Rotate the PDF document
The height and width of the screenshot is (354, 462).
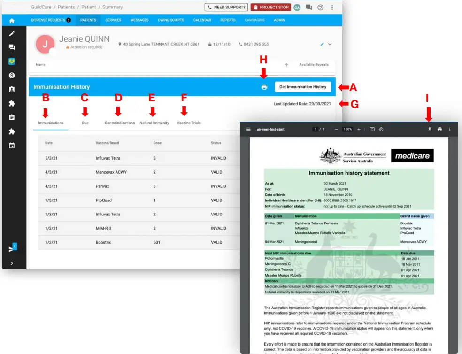(382, 129)
